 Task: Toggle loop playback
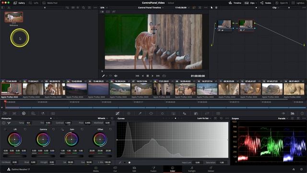click(164, 76)
